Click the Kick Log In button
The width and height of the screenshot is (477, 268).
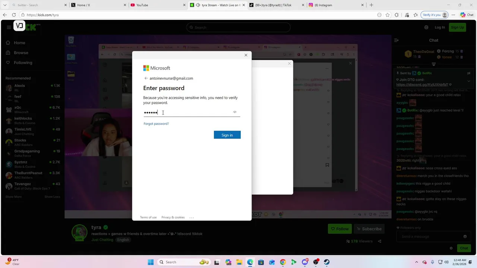440,27
